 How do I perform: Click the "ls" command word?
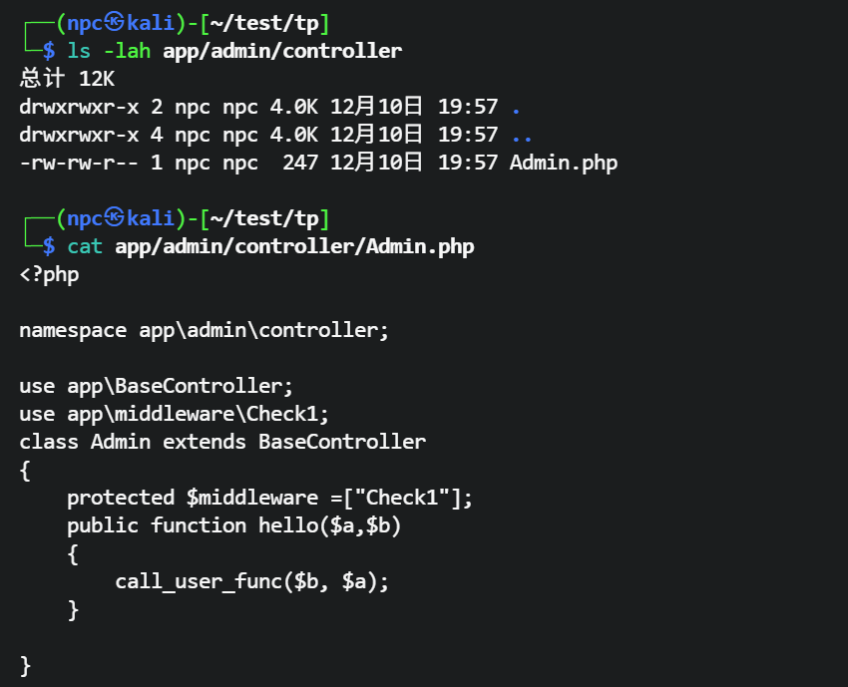click(79, 51)
